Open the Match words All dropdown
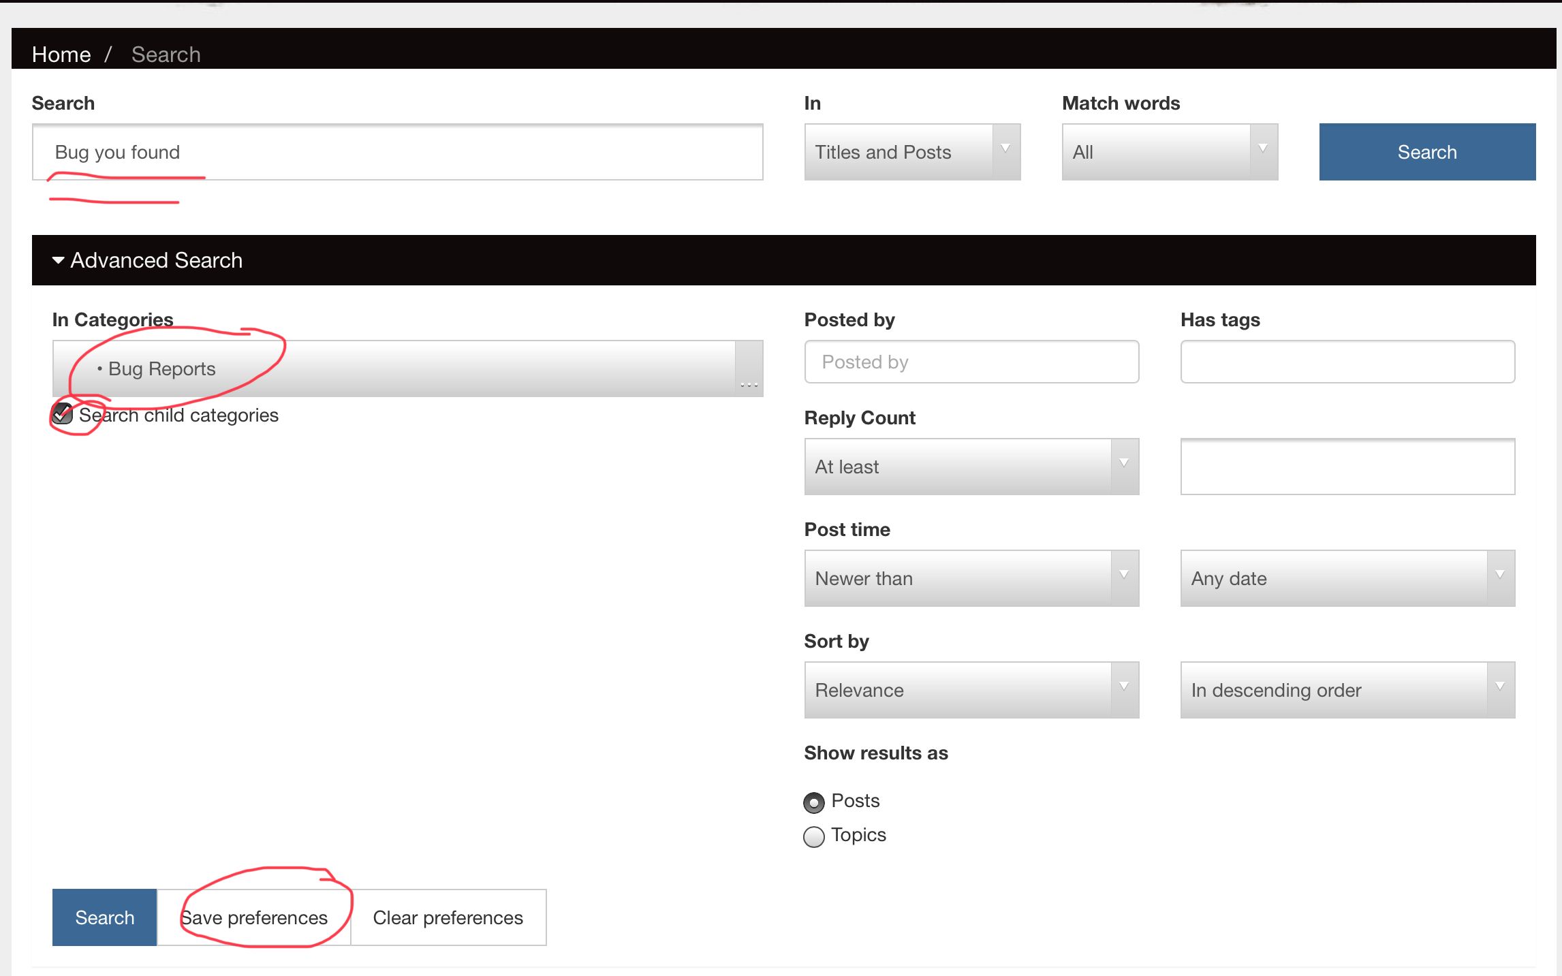 1170,152
